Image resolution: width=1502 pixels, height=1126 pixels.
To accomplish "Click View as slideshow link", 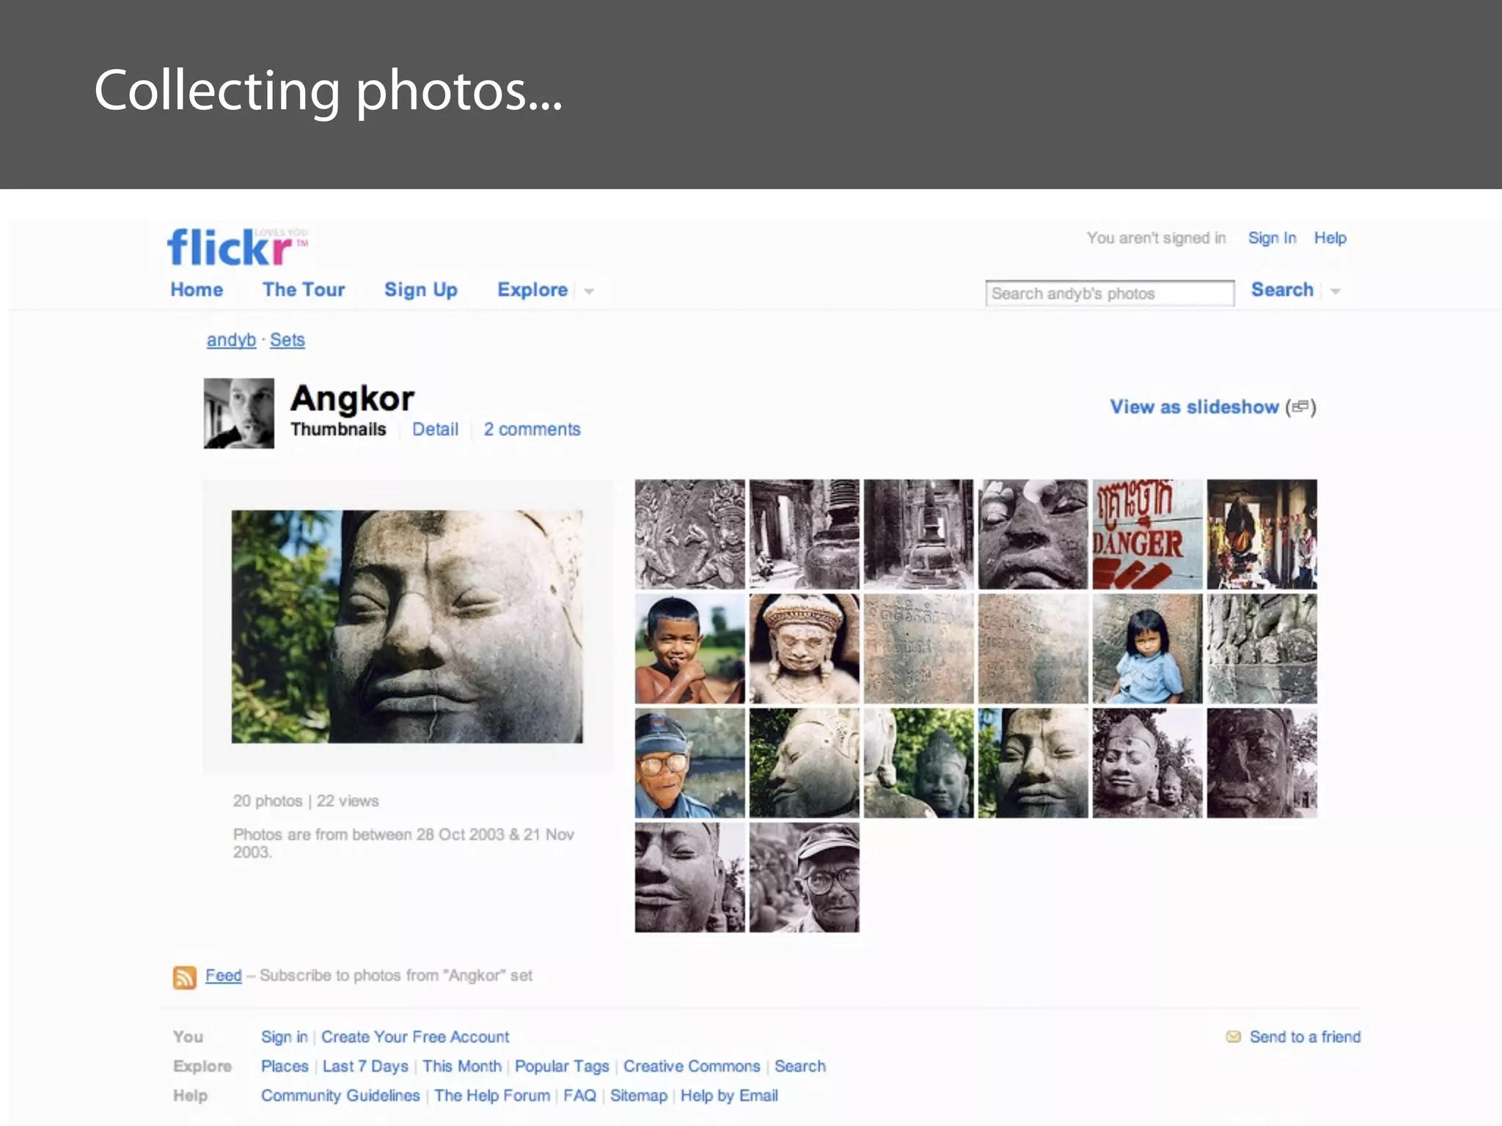I will coord(1193,407).
